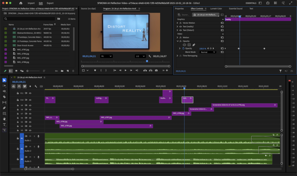The image size is (297, 176).
Task: Toggle Opacity effect fx switch
Action: pos(180,41)
